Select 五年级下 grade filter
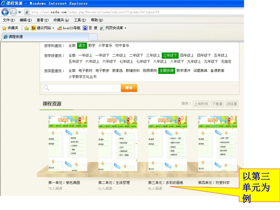280x210 pixels. pos(75,62)
